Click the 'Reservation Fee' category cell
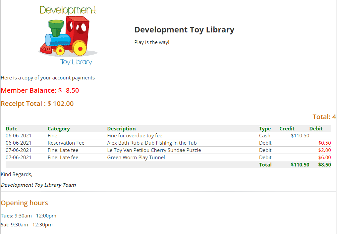 66,143
